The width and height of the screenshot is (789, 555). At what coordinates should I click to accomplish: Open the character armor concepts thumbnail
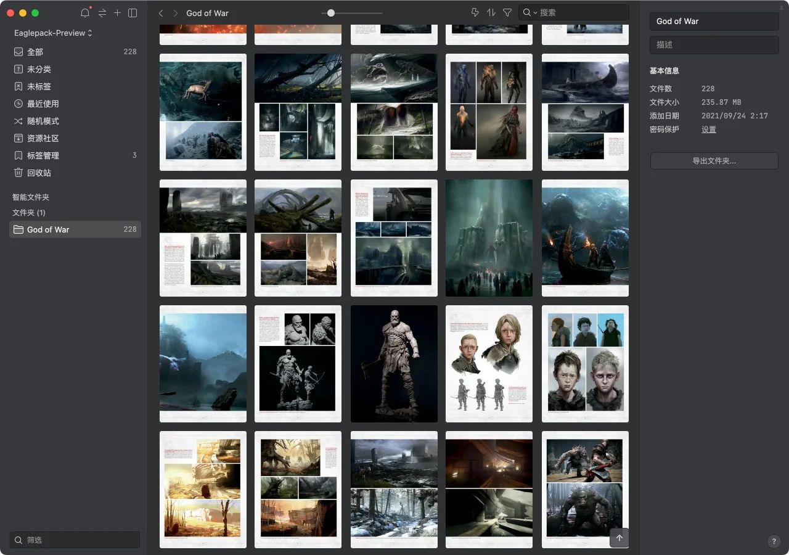489,112
